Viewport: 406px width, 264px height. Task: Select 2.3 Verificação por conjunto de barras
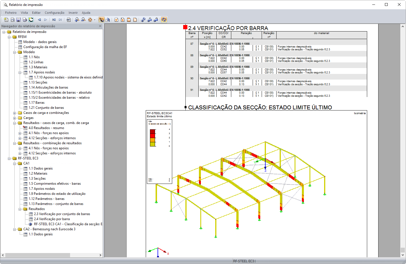[x=62, y=214]
